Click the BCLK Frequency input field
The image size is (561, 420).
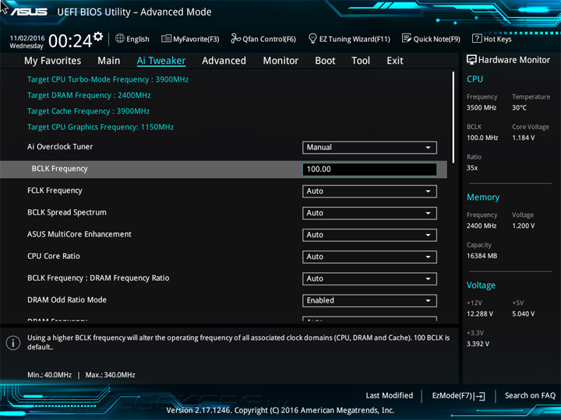[369, 170]
